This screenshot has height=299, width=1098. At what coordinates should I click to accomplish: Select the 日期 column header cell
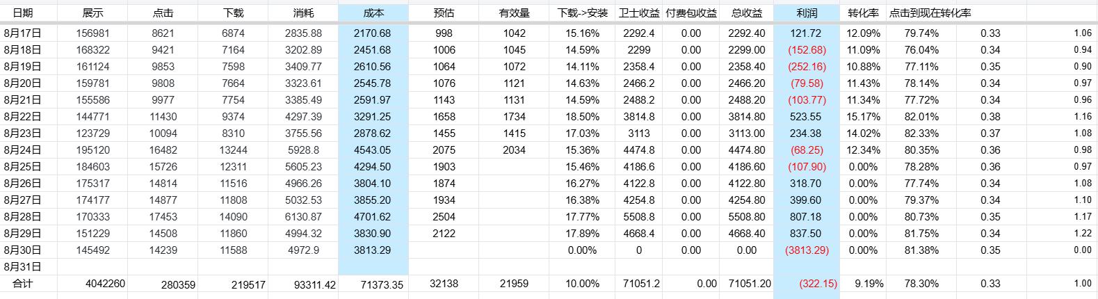coord(23,13)
